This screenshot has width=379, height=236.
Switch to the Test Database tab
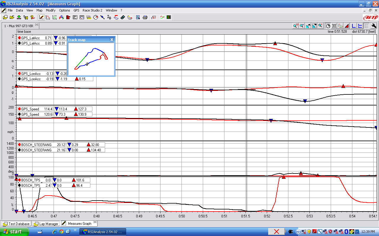[16, 224]
